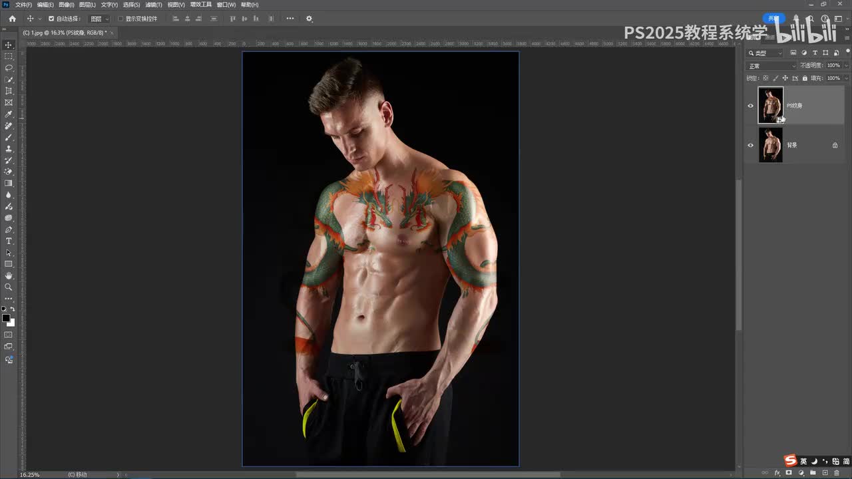Open the 图层(L) menu
This screenshot has width=852, height=479.
click(87, 5)
